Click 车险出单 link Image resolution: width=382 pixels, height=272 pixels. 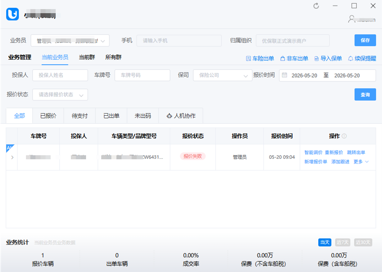click(x=260, y=58)
